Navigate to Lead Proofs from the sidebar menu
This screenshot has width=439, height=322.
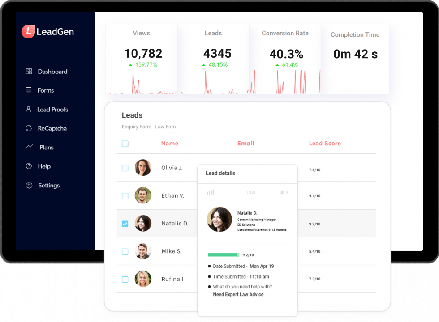[52, 109]
